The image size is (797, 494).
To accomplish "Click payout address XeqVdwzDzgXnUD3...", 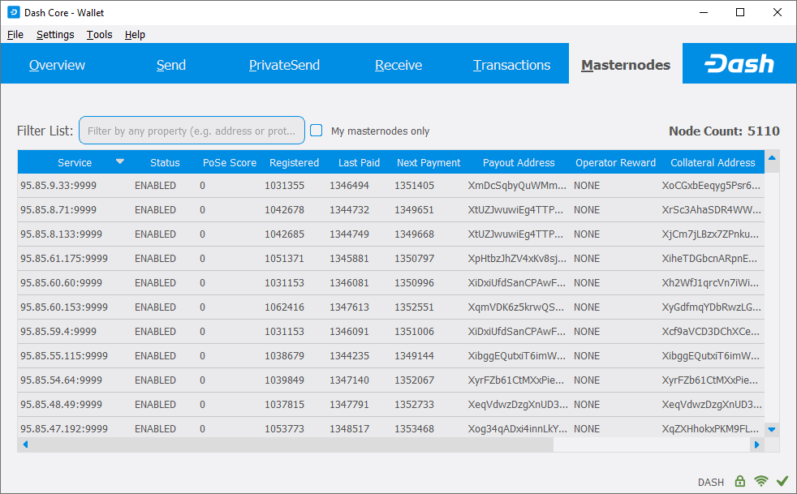I will pos(518,405).
